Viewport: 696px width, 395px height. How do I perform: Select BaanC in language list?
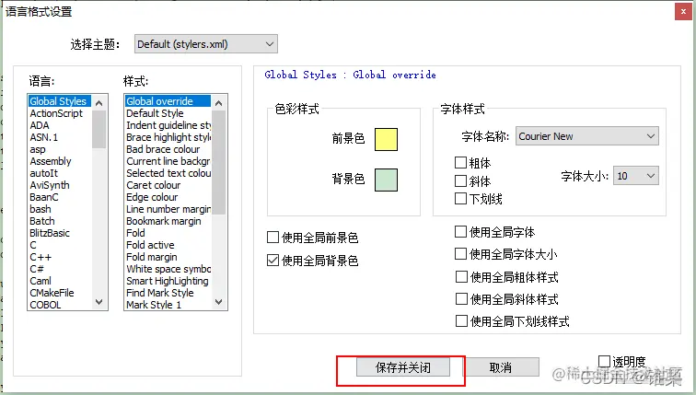pyautogui.click(x=60, y=197)
